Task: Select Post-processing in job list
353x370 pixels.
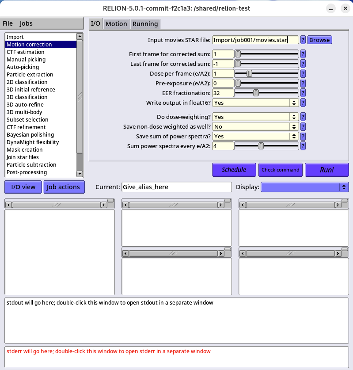Action: pos(41,172)
